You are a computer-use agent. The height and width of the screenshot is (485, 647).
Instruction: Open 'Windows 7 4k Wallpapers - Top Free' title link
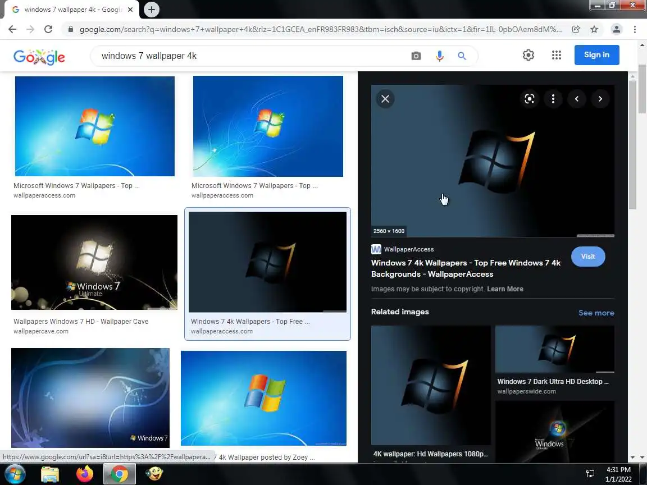click(x=466, y=268)
